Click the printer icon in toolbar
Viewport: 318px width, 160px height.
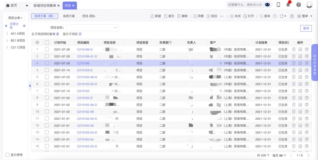click(292, 16)
